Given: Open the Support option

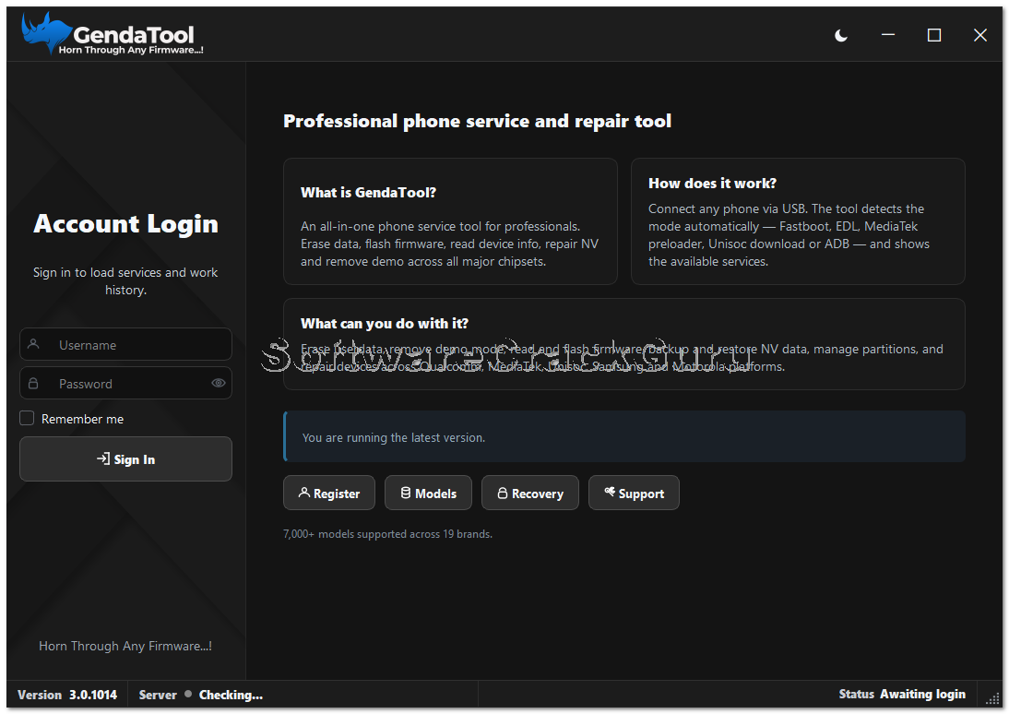Looking at the screenshot, I should point(634,494).
